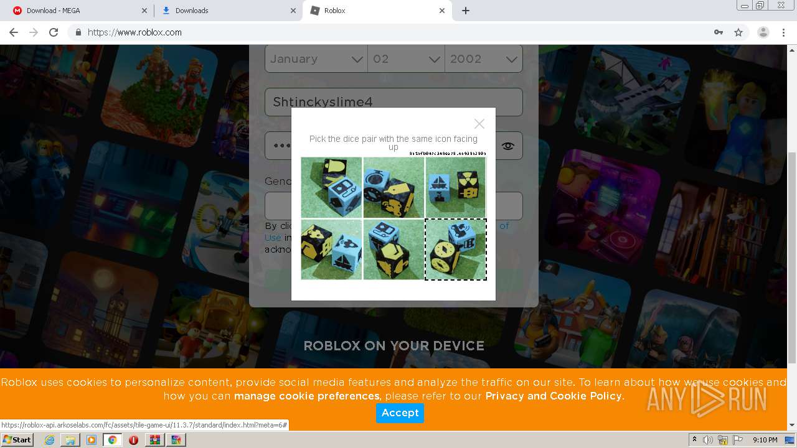Click the 9:10 PM clock
The image size is (797, 448).
765,440
